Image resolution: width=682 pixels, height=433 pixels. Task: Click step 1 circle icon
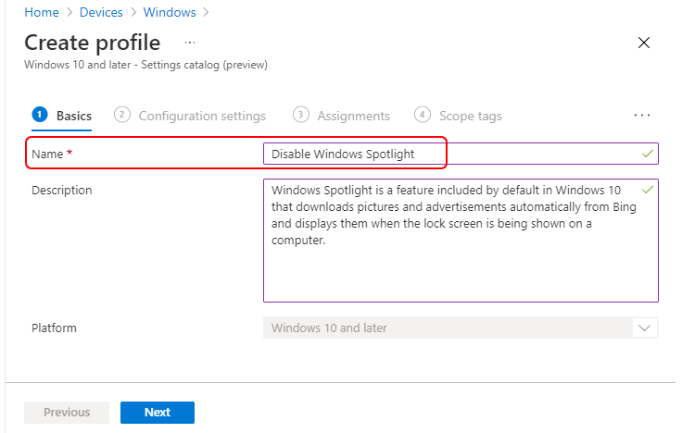(40, 115)
